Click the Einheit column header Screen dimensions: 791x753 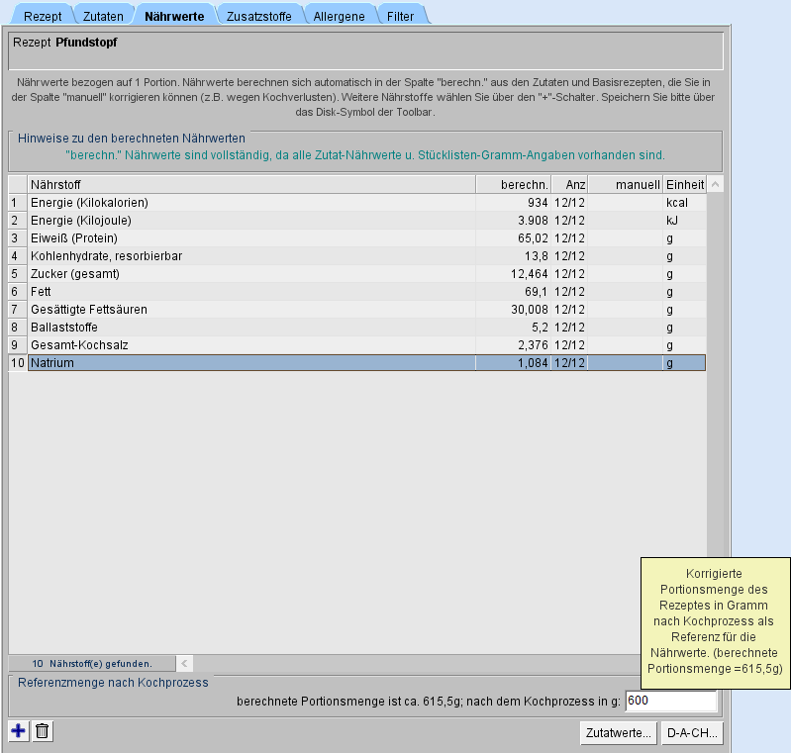coord(684,184)
